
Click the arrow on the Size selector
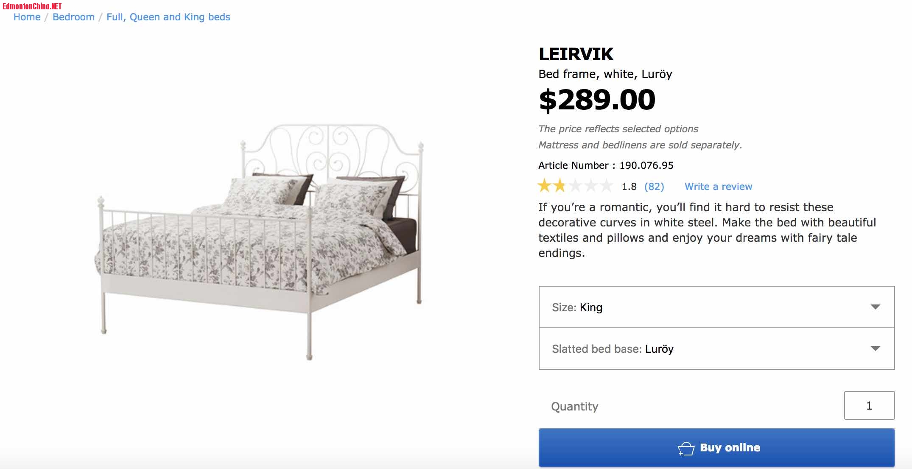click(x=875, y=307)
